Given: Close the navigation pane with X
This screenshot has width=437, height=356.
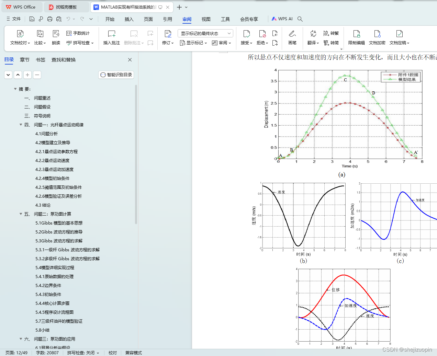Looking at the screenshot, I should (x=130, y=60).
